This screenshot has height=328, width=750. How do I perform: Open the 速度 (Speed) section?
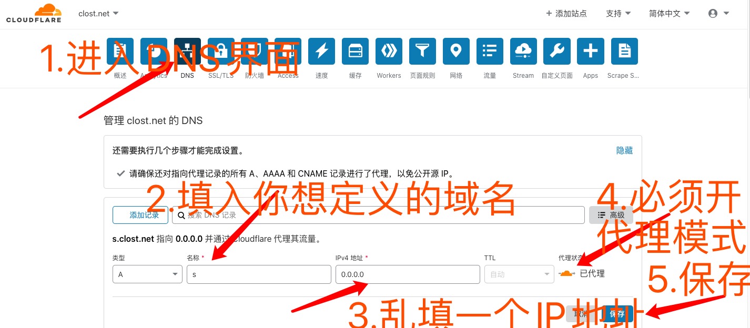pos(321,51)
